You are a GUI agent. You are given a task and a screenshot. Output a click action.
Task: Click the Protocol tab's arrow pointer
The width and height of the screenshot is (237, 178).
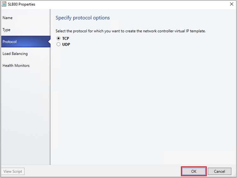(49, 42)
